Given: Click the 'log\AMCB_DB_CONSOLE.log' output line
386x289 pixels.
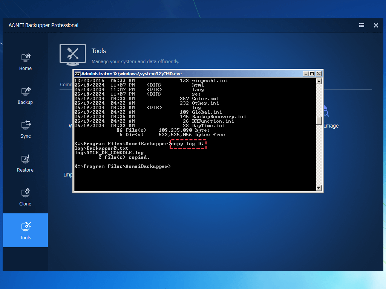Looking at the screenshot, I should click(x=109, y=153).
